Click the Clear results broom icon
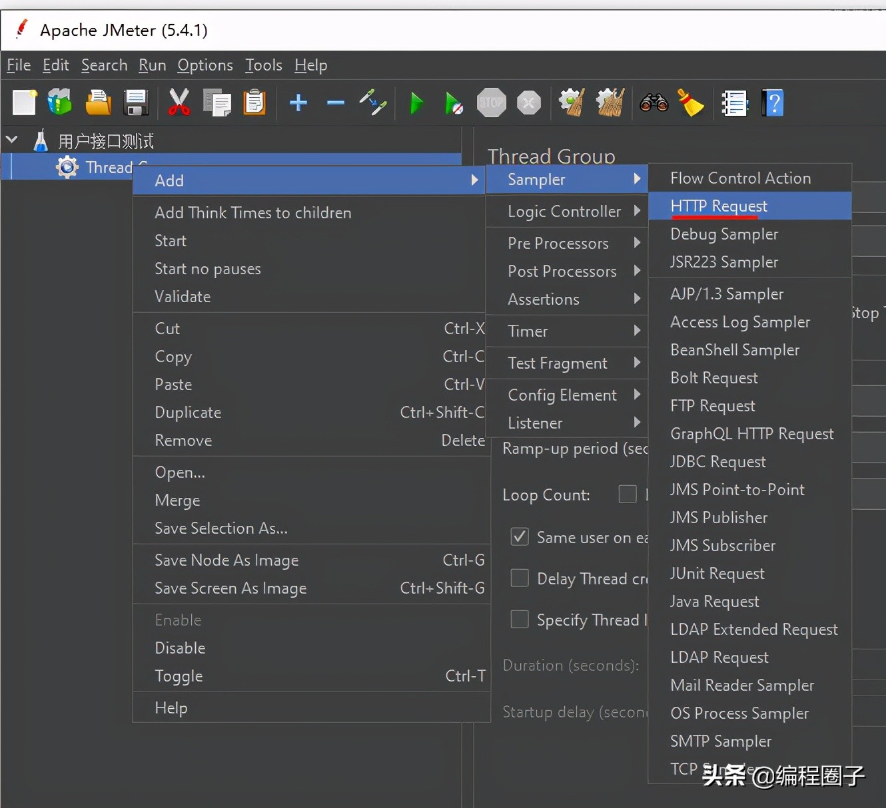 tap(572, 102)
